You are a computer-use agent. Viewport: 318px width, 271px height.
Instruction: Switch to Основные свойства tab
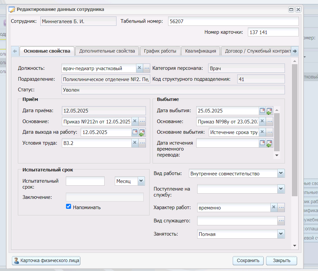pyautogui.click(x=47, y=51)
